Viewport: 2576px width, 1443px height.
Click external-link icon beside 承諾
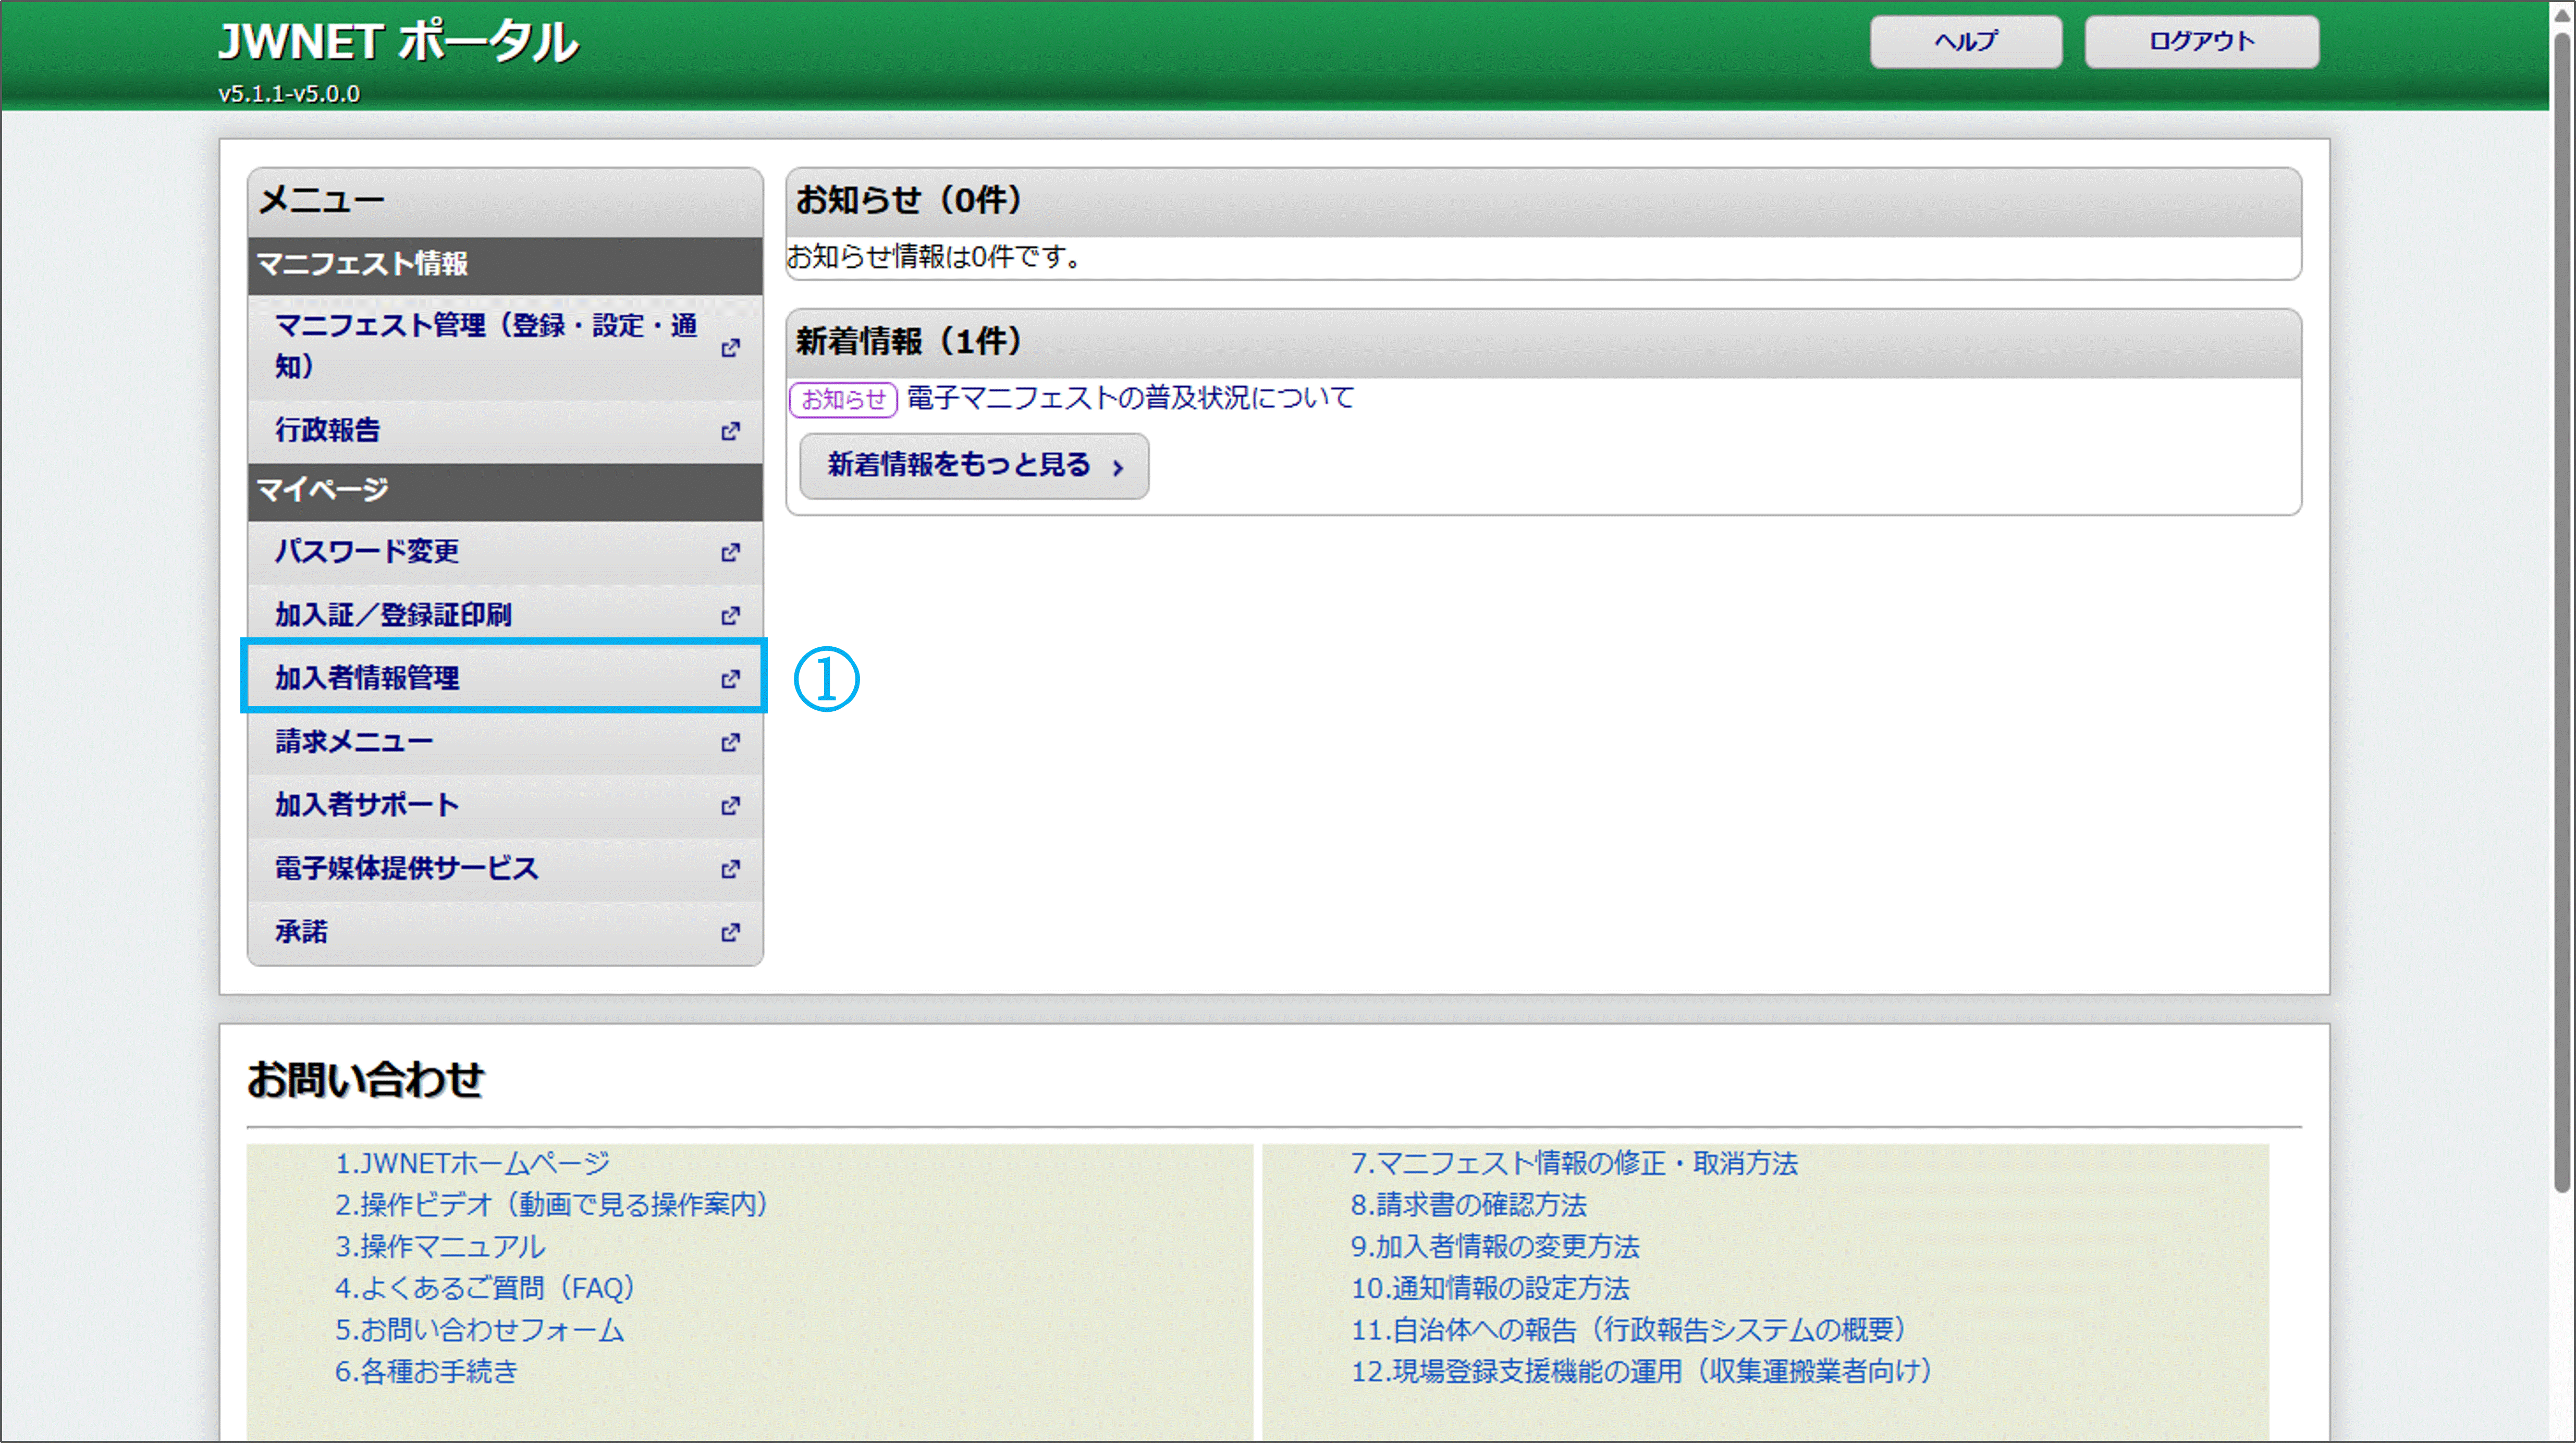click(730, 932)
